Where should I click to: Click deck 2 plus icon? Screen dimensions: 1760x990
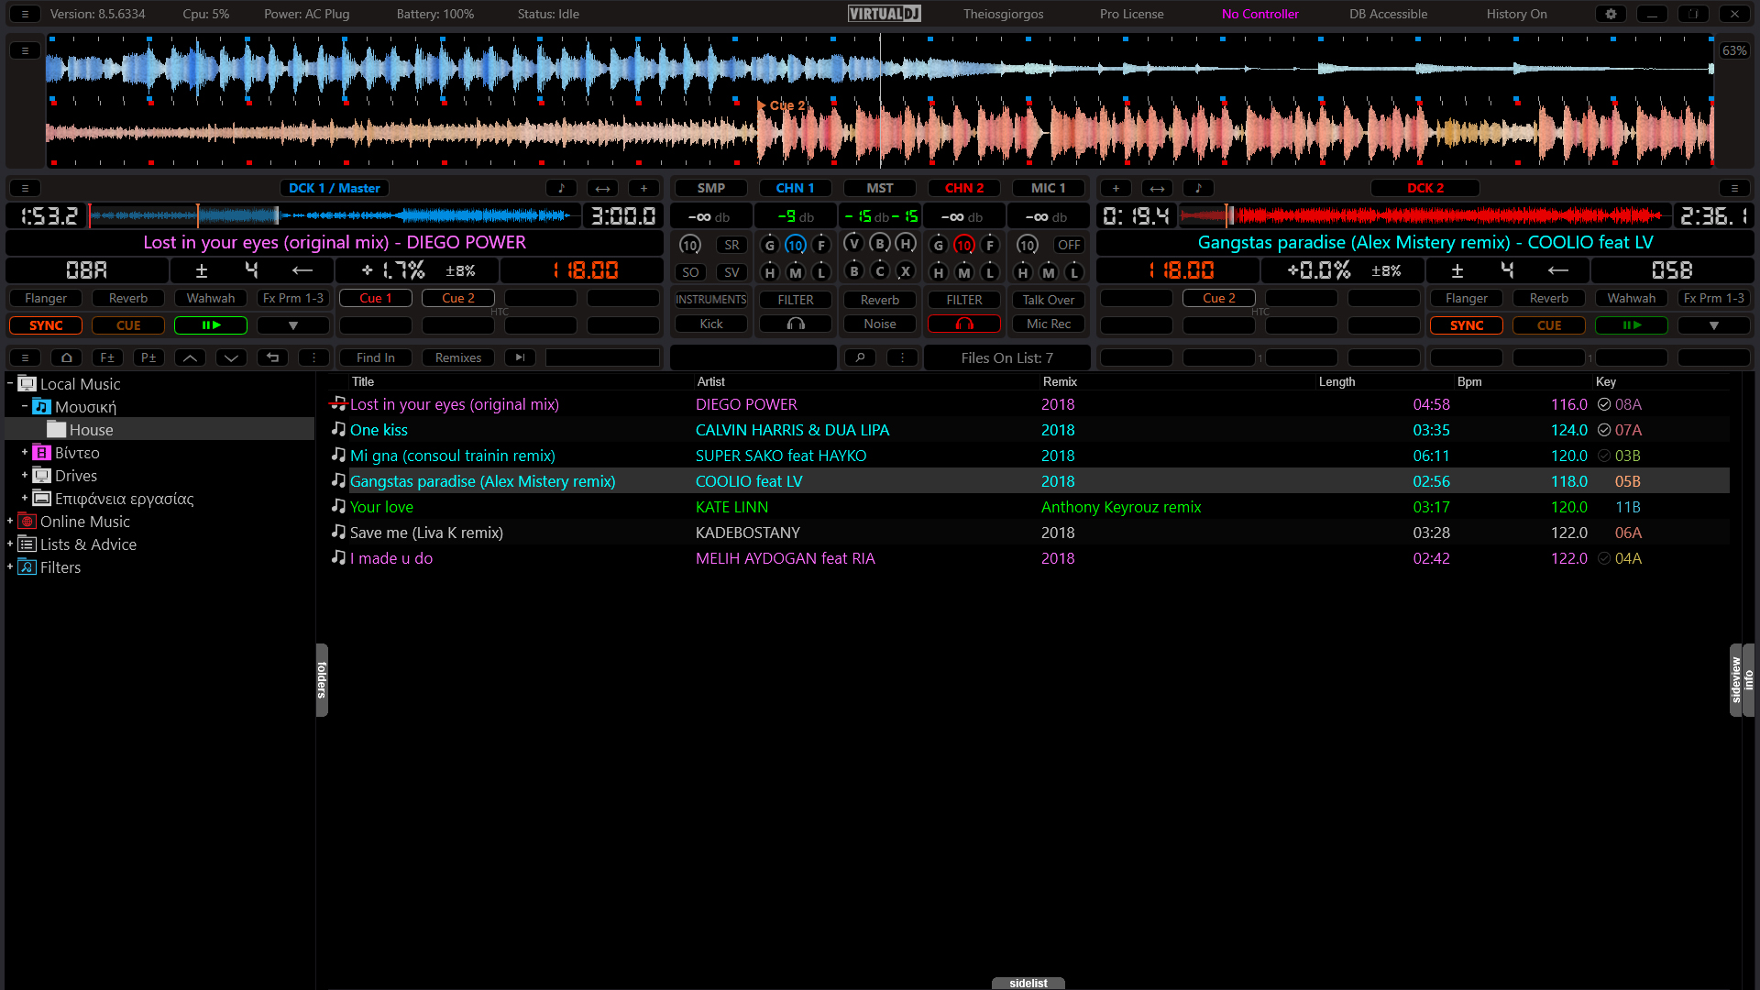pos(1116,188)
